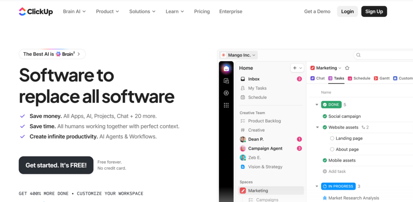Switch to the Schedule tab
Viewport: 413px width, 202px height.
pos(359,78)
